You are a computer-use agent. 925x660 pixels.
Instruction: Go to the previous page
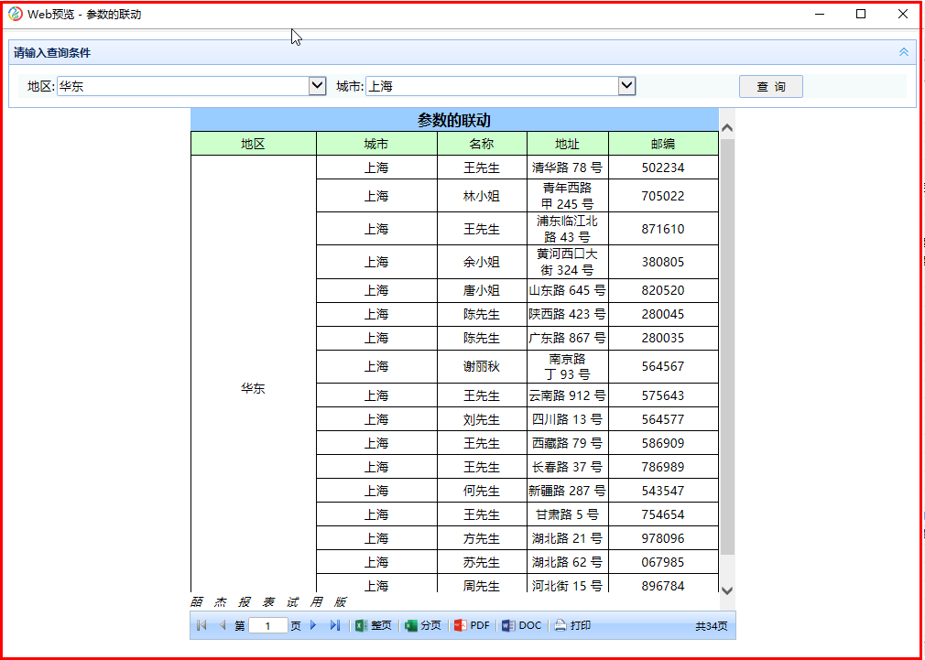[x=223, y=625]
